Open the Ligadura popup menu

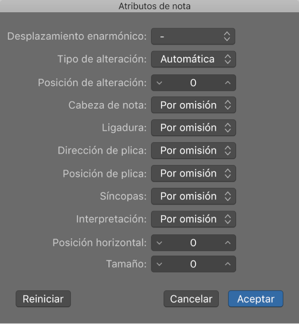(193, 128)
